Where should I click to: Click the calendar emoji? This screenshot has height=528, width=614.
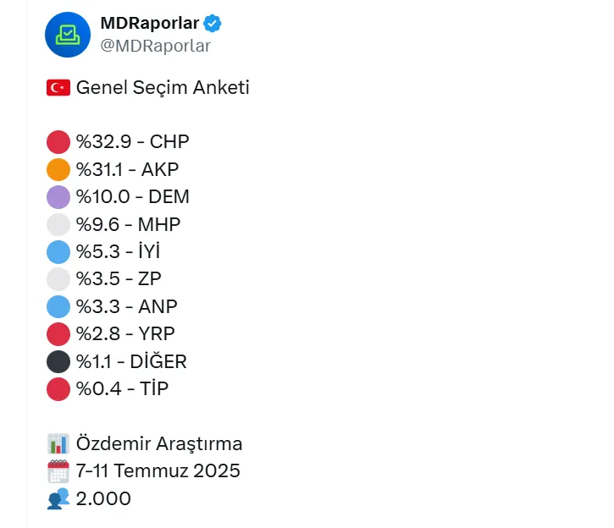click(58, 471)
